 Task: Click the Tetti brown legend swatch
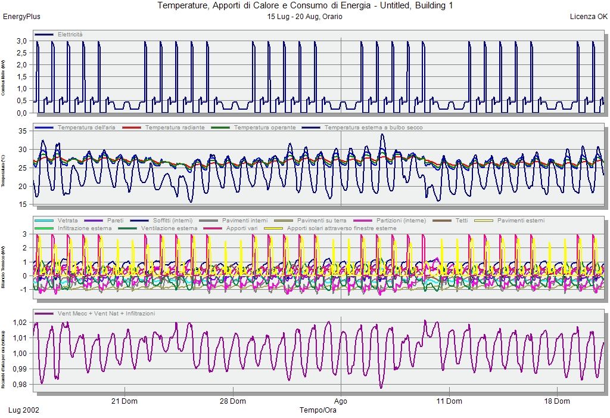pyautogui.click(x=443, y=221)
